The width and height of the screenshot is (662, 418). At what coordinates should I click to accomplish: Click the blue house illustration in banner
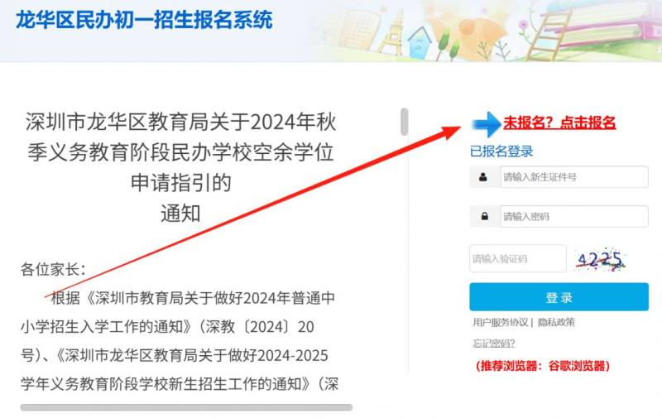[x=420, y=41]
